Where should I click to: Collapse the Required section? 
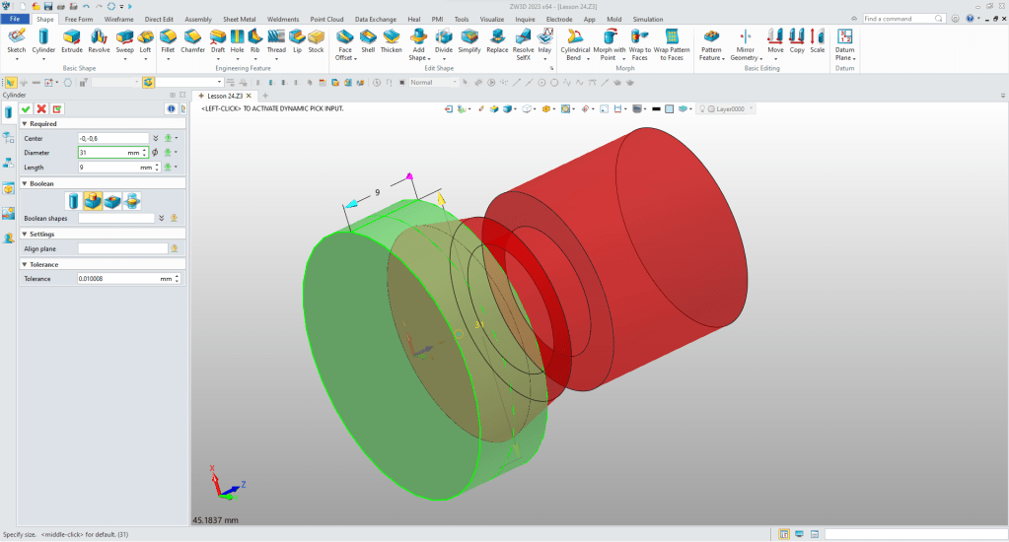[25, 124]
